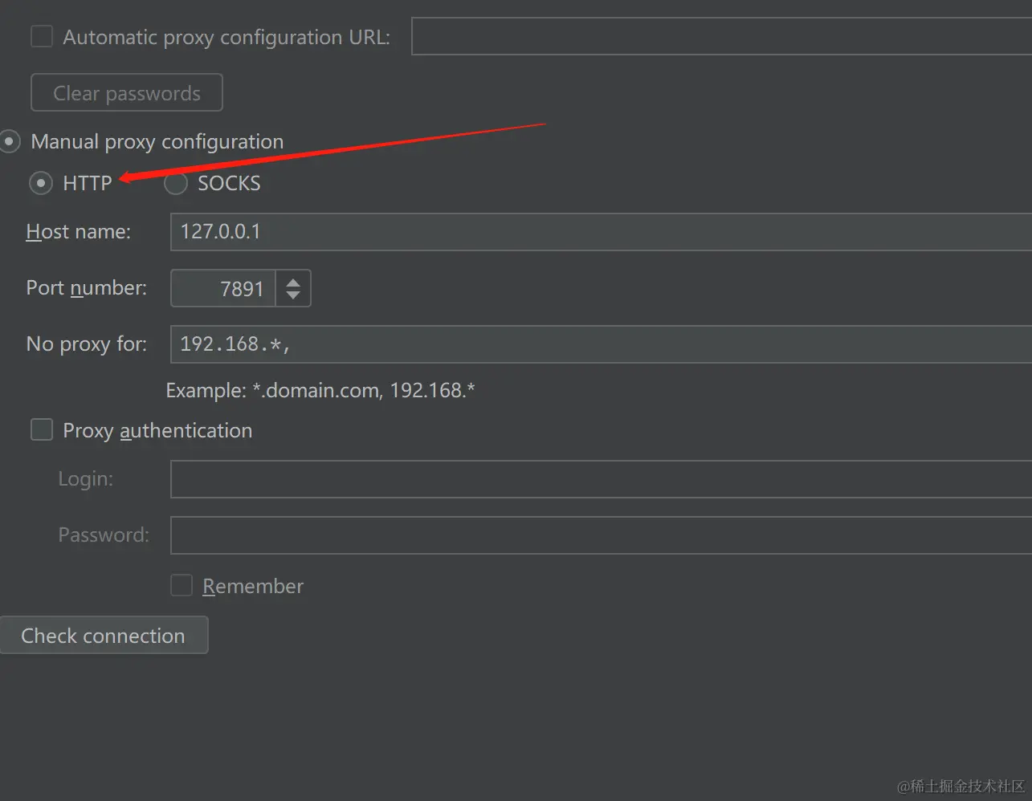The image size is (1032, 801).
Task: Click the automatic proxy configuration URL field
Action: pos(721,36)
